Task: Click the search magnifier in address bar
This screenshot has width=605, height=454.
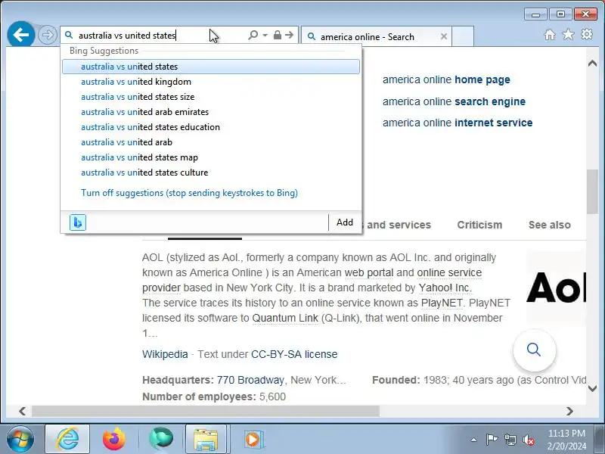Action: point(253,35)
